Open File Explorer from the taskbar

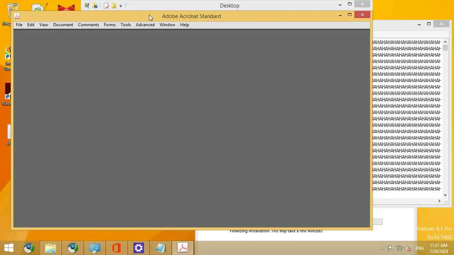[x=51, y=248]
